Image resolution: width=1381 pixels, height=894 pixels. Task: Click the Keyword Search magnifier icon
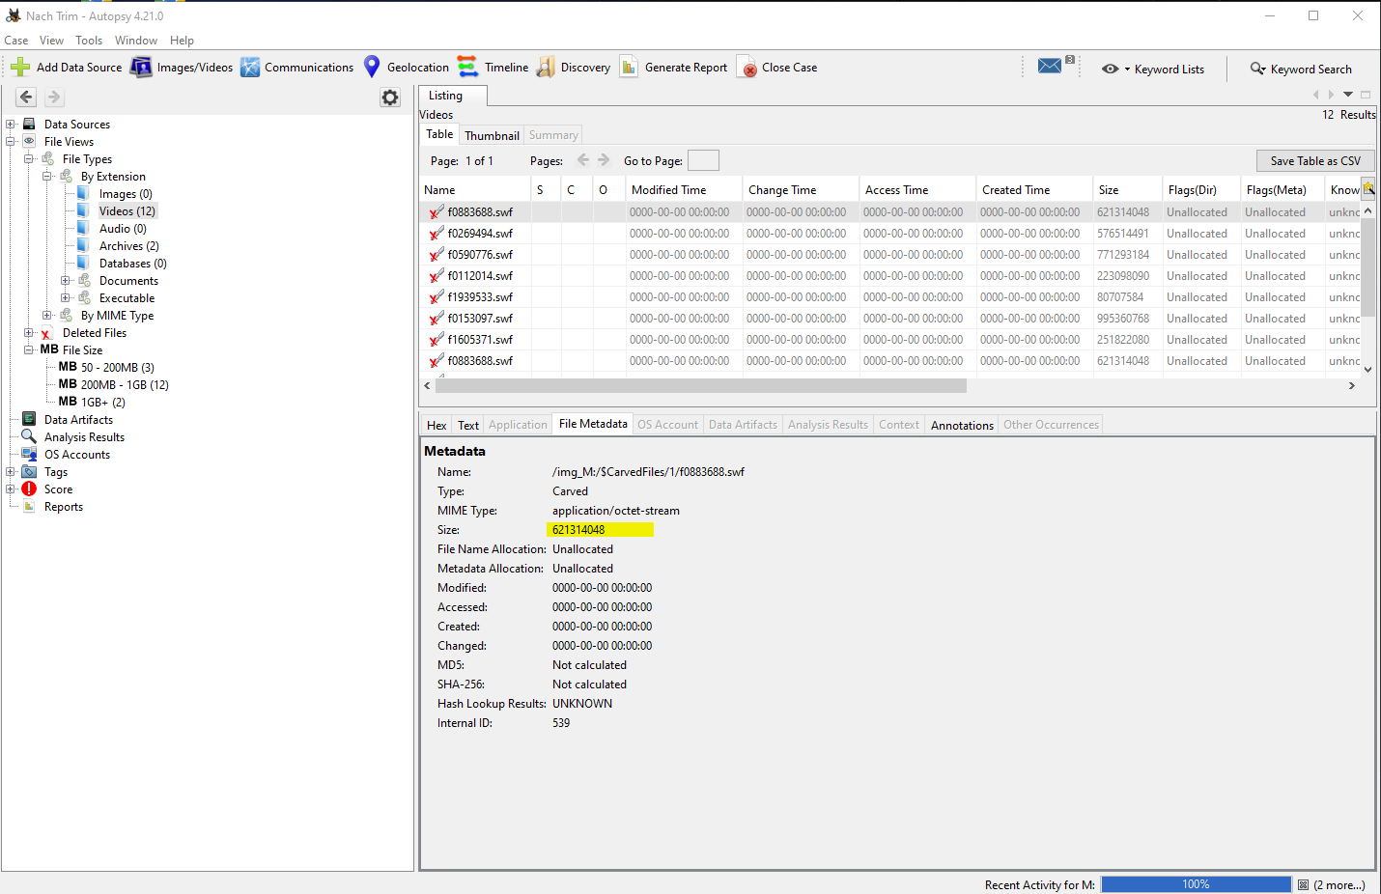pyautogui.click(x=1257, y=69)
